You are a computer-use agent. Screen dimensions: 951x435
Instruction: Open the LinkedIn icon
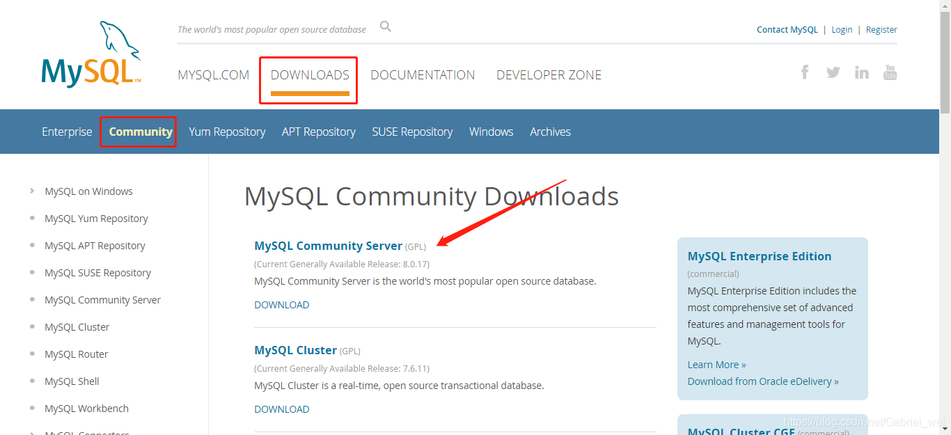[862, 72]
